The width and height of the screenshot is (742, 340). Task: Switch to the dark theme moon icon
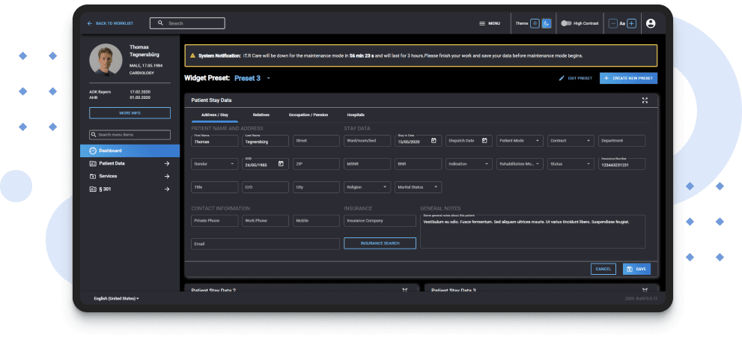click(x=547, y=23)
